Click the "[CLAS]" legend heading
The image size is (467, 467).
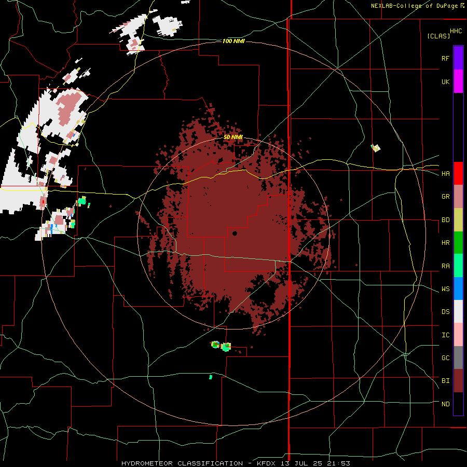[x=438, y=36]
